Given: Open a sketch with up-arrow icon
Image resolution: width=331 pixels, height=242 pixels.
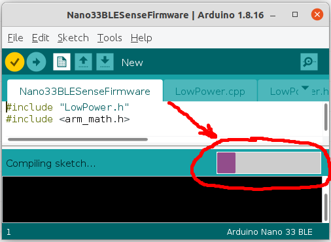Looking at the screenshot, I should tap(83, 62).
